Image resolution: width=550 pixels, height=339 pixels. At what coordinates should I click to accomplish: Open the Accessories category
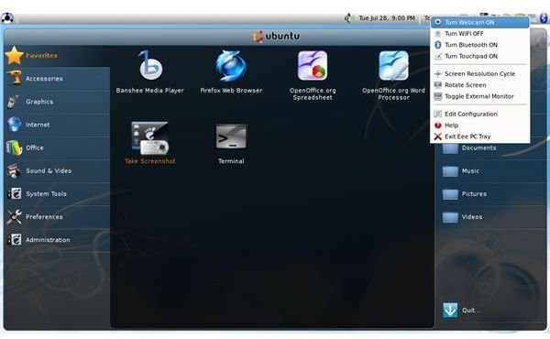(x=57, y=79)
